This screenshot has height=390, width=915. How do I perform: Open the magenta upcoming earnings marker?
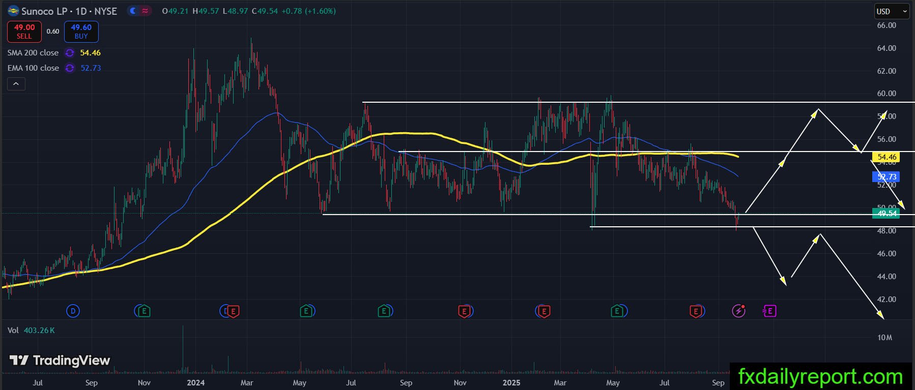(769, 311)
